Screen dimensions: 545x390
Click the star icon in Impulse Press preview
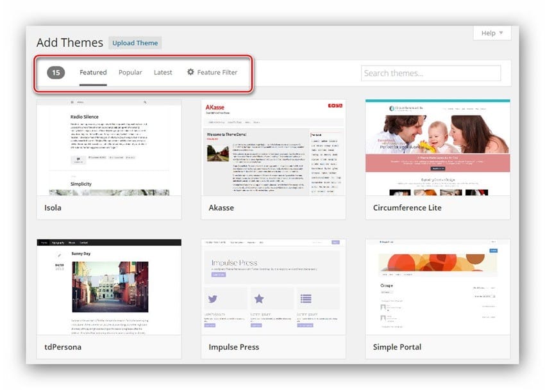259,298
